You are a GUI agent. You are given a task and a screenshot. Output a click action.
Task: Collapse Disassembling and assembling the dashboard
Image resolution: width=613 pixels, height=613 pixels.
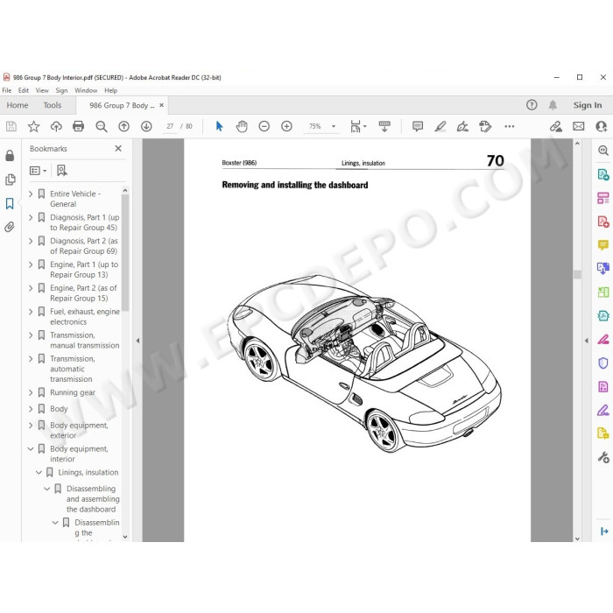tap(47, 489)
